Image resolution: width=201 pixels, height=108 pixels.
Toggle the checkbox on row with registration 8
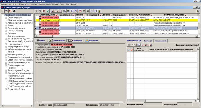[x=40, y=31]
